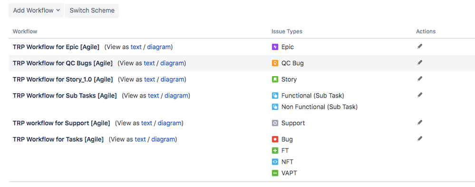Click the pencil for the Support workflow row
The height and width of the screenshot is (187, 475).
point(419,122)
